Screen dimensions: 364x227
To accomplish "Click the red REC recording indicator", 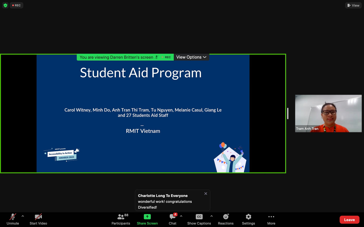I will click(16, 5).
